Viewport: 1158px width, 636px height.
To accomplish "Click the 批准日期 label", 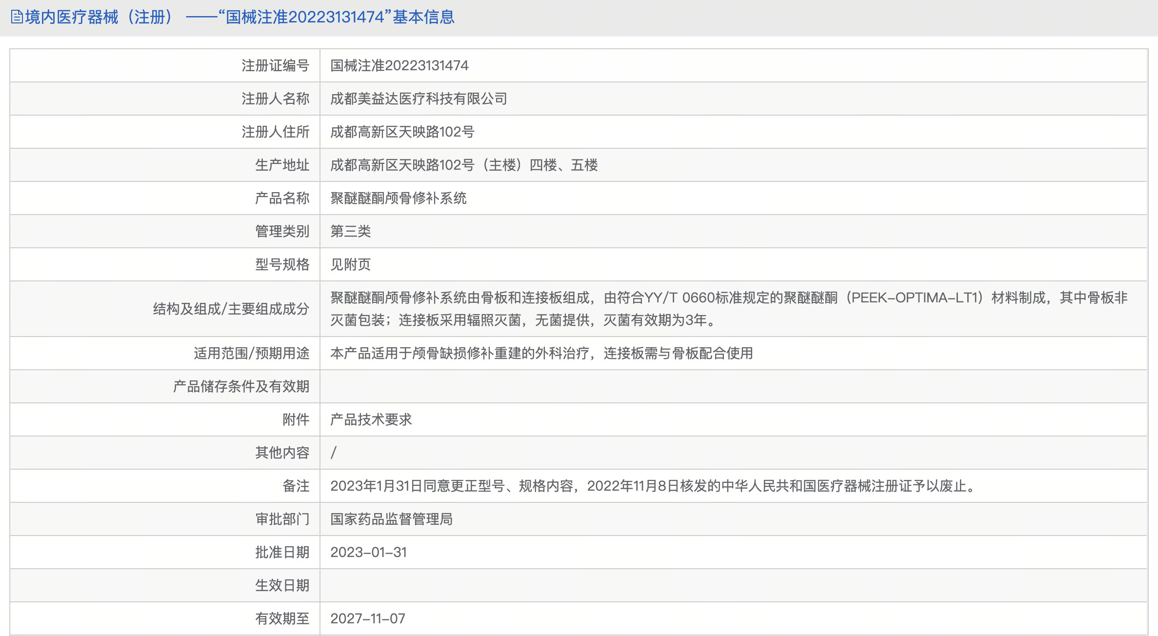I will coord(282,552).
